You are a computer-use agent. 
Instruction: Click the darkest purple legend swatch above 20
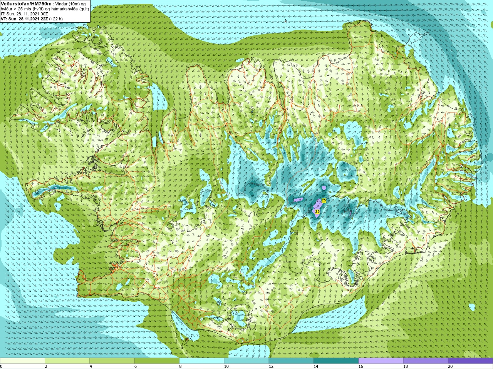(470, 361)
